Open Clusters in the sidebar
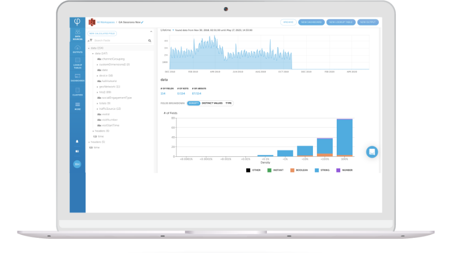This screenshot has height=253, width=450. (77, 92)
